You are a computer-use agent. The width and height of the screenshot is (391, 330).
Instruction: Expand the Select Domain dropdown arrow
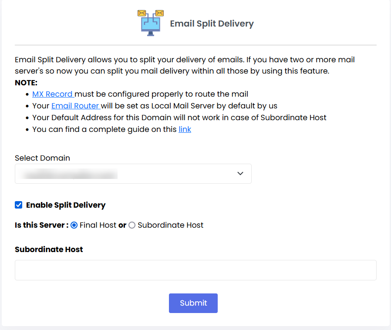click(x=240, y=174)
